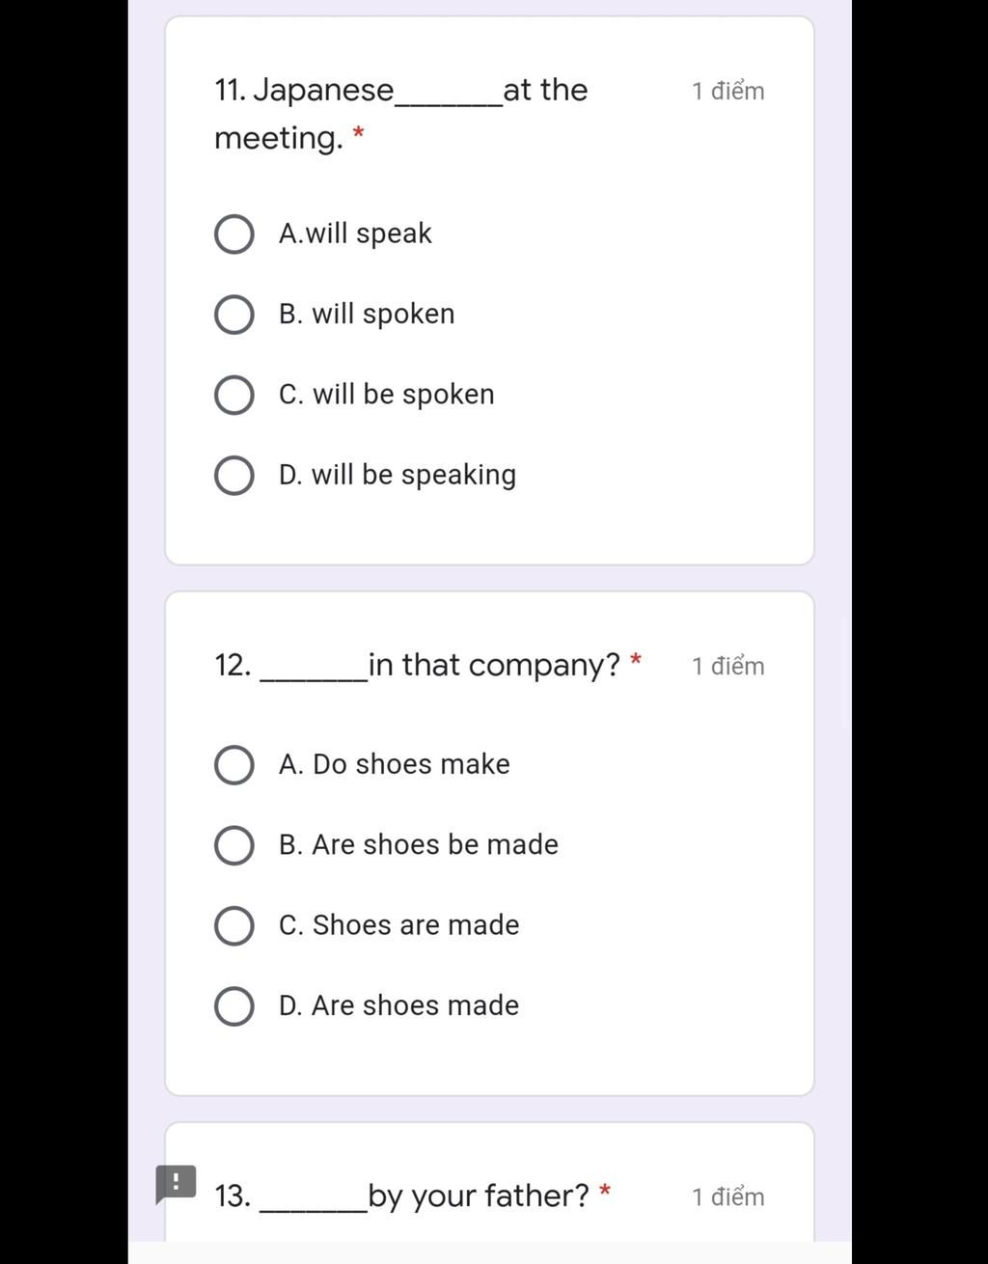The image size is (988, 1264).
Task: Select 'B. Are shoes be made' option
Action: [233, 845]
